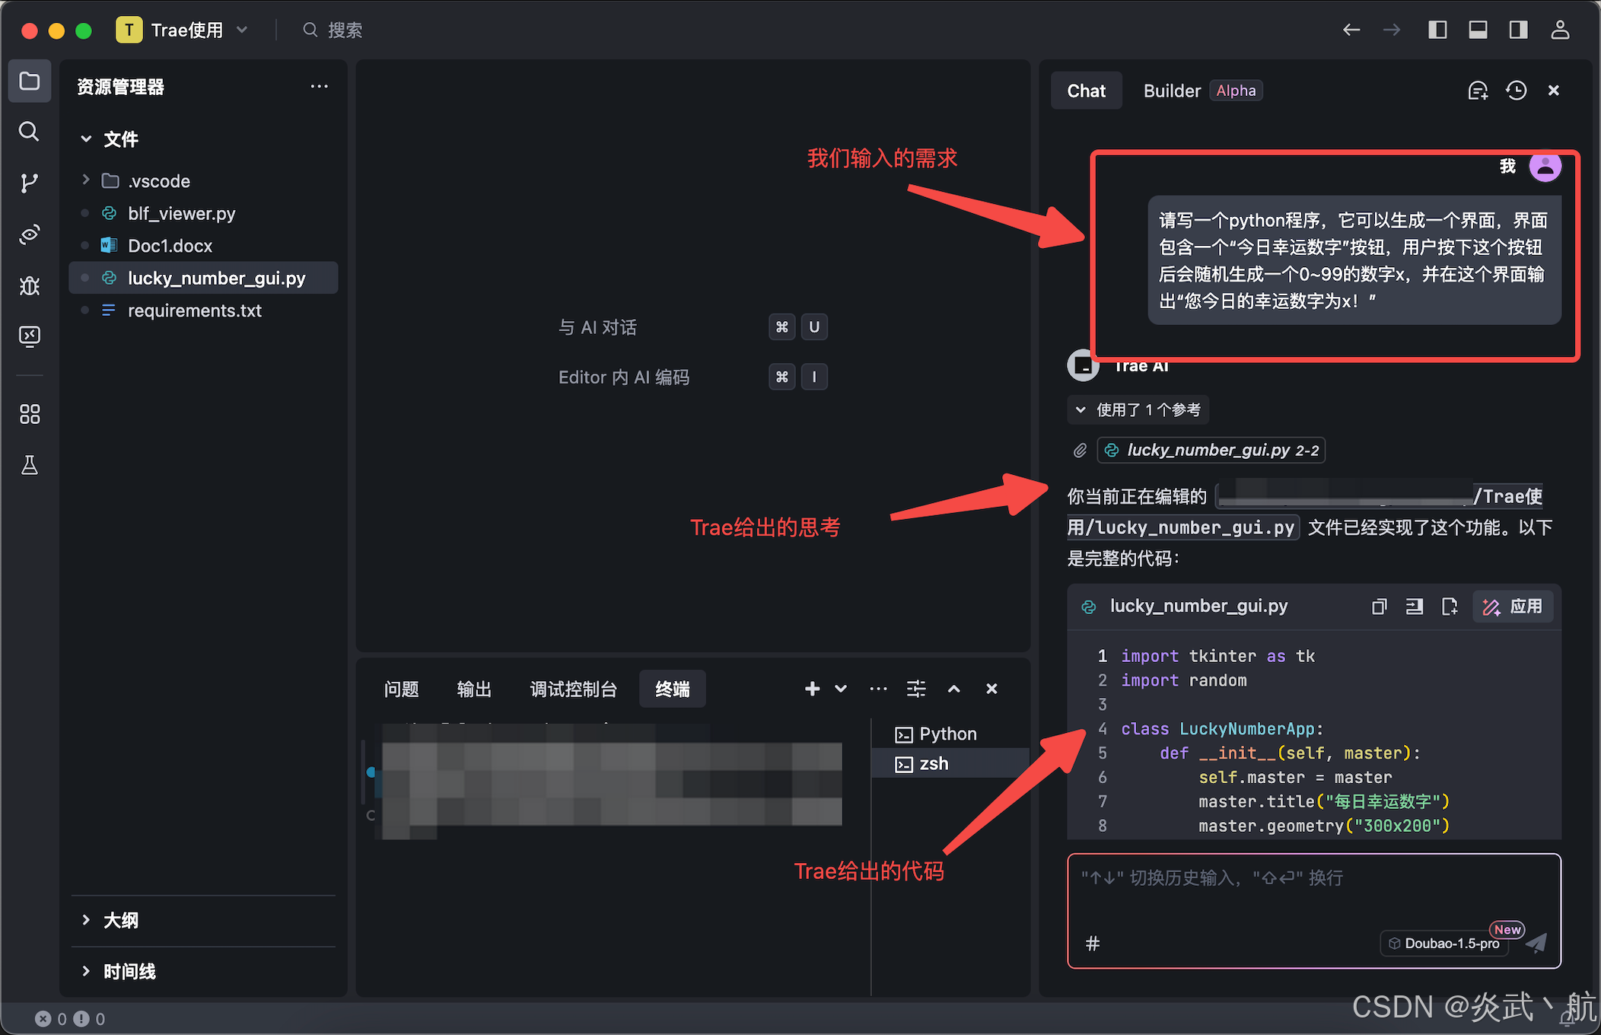The height and width of the screenshot is (1035, 1601).
Task: Open Doubao-1.5-pro model selector
Action: click(1443, 943)
